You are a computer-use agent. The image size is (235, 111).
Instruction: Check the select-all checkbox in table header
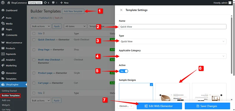point(34,34)
